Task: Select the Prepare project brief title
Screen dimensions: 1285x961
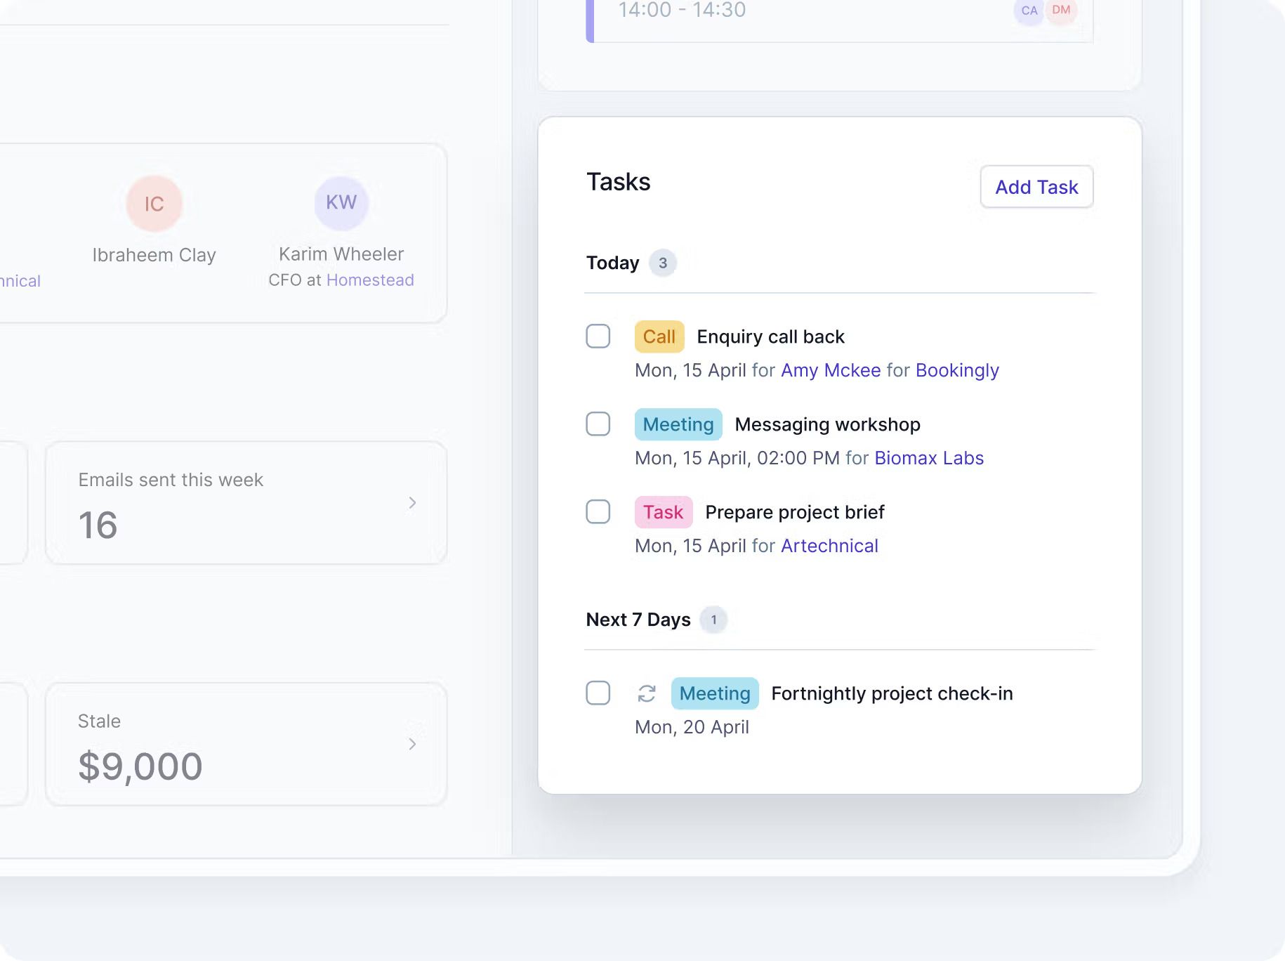Action: pos(794,512)
